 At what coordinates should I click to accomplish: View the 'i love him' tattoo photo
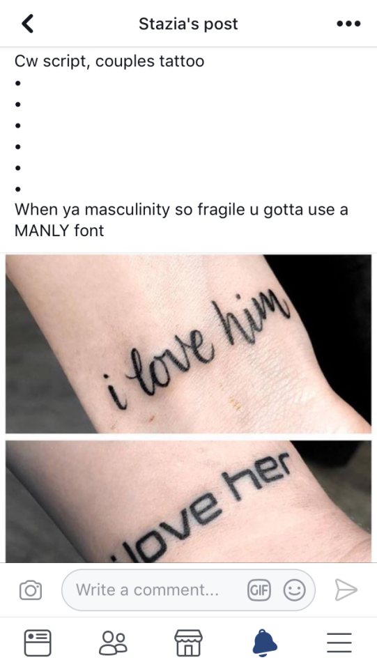tap(188, 344)
